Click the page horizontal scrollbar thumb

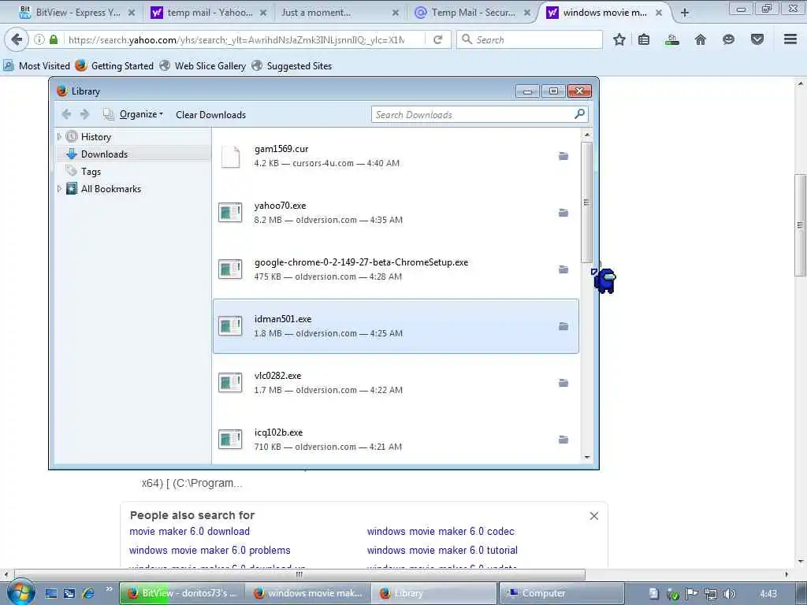point(299,574)
